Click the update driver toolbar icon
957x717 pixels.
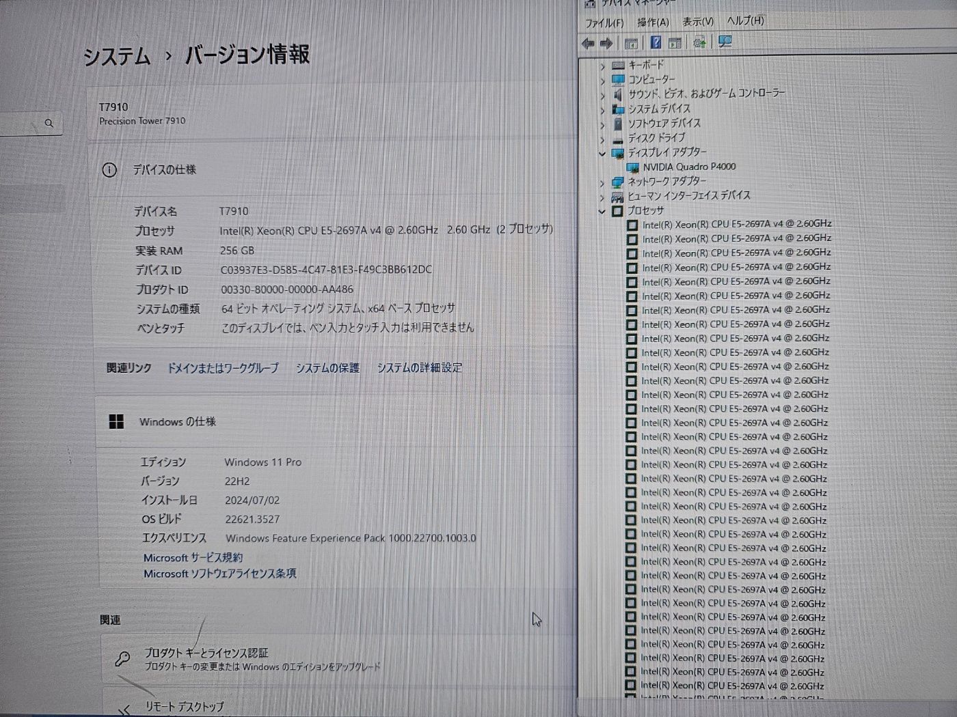click(699, 43)
